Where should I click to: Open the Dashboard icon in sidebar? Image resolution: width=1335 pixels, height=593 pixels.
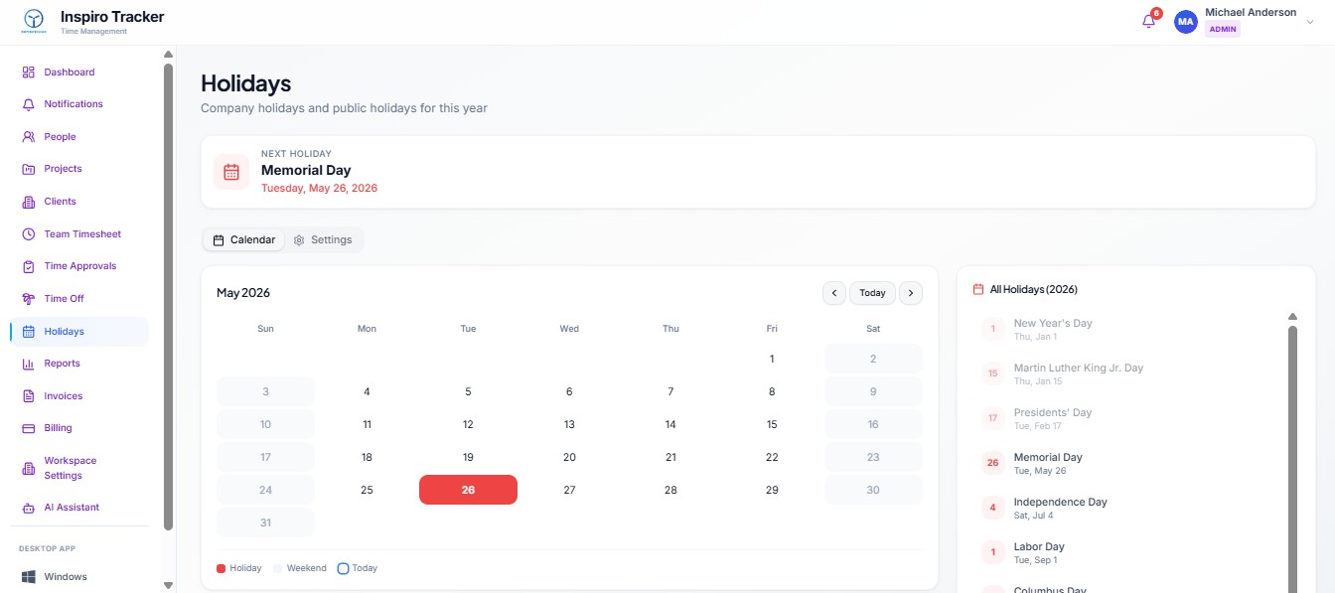(x=29, y=73)
